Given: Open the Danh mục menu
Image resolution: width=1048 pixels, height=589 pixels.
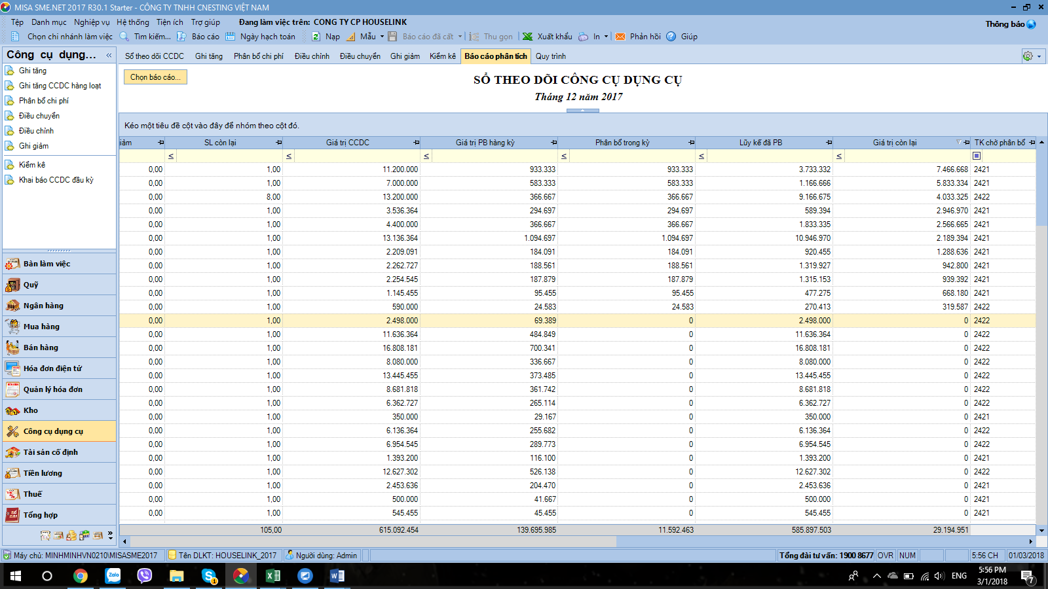Looking at the screenshot, I should tap(49, 22).
